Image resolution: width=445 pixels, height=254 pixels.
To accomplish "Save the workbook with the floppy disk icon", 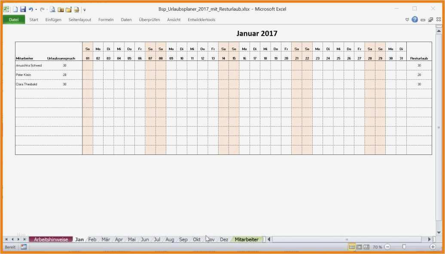I will [23, 9].
